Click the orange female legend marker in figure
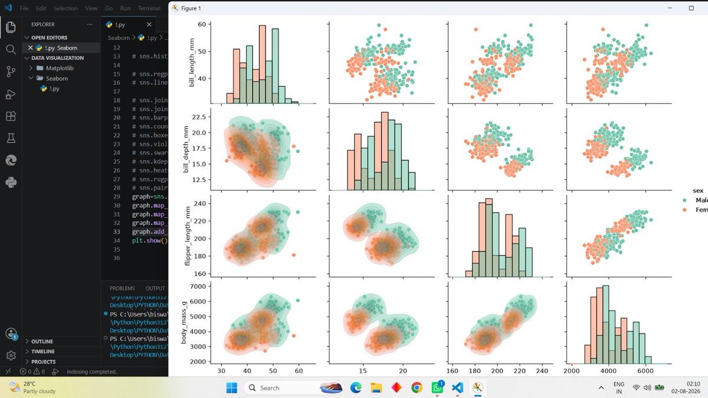Image resolution: width=708 pixels, height=398 pixels. [683, 210]
